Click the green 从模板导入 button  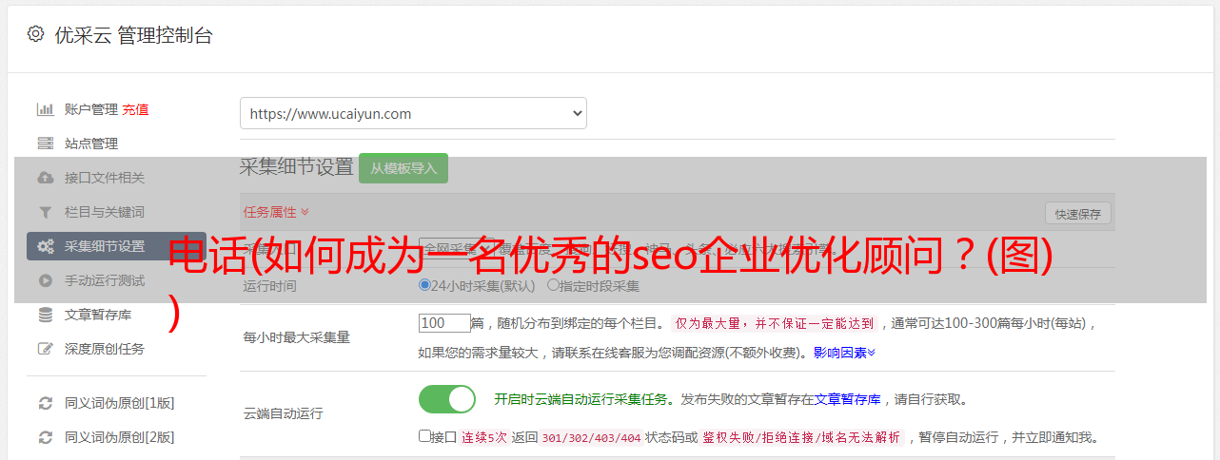click(x=403, y=168)
